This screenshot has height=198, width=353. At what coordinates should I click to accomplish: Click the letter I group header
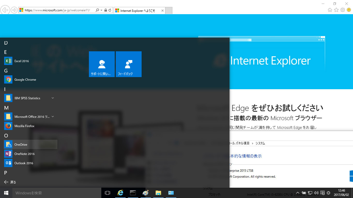pyautogui.click(x=5, y=89)
